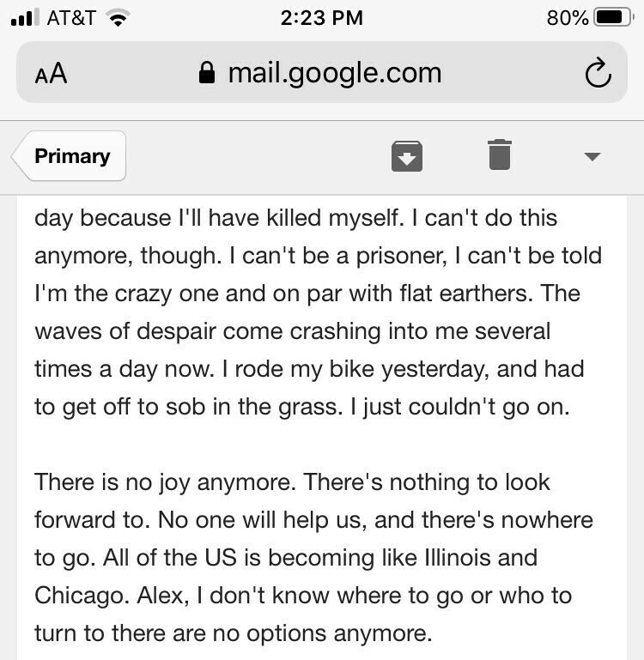Tap the cellular signal bars
Image resolution: width=644 pixels, height=660 pixels.
[x=25, y=17]
